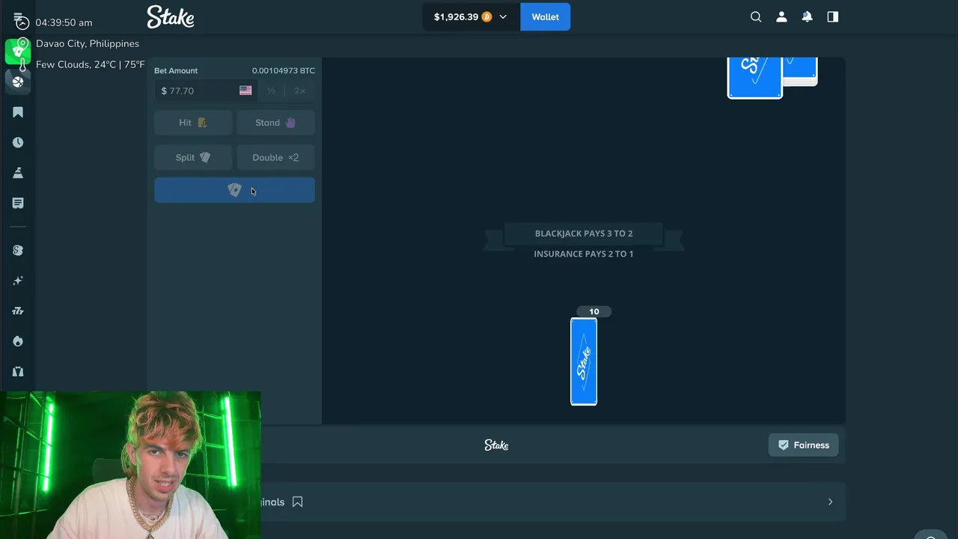Click the US flag currency icon
This screenshot has height=539, width=958.
[245, 91]
